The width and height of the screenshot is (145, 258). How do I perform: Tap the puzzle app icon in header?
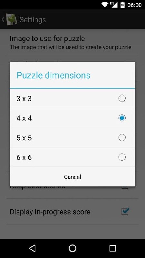pos(11,19)
